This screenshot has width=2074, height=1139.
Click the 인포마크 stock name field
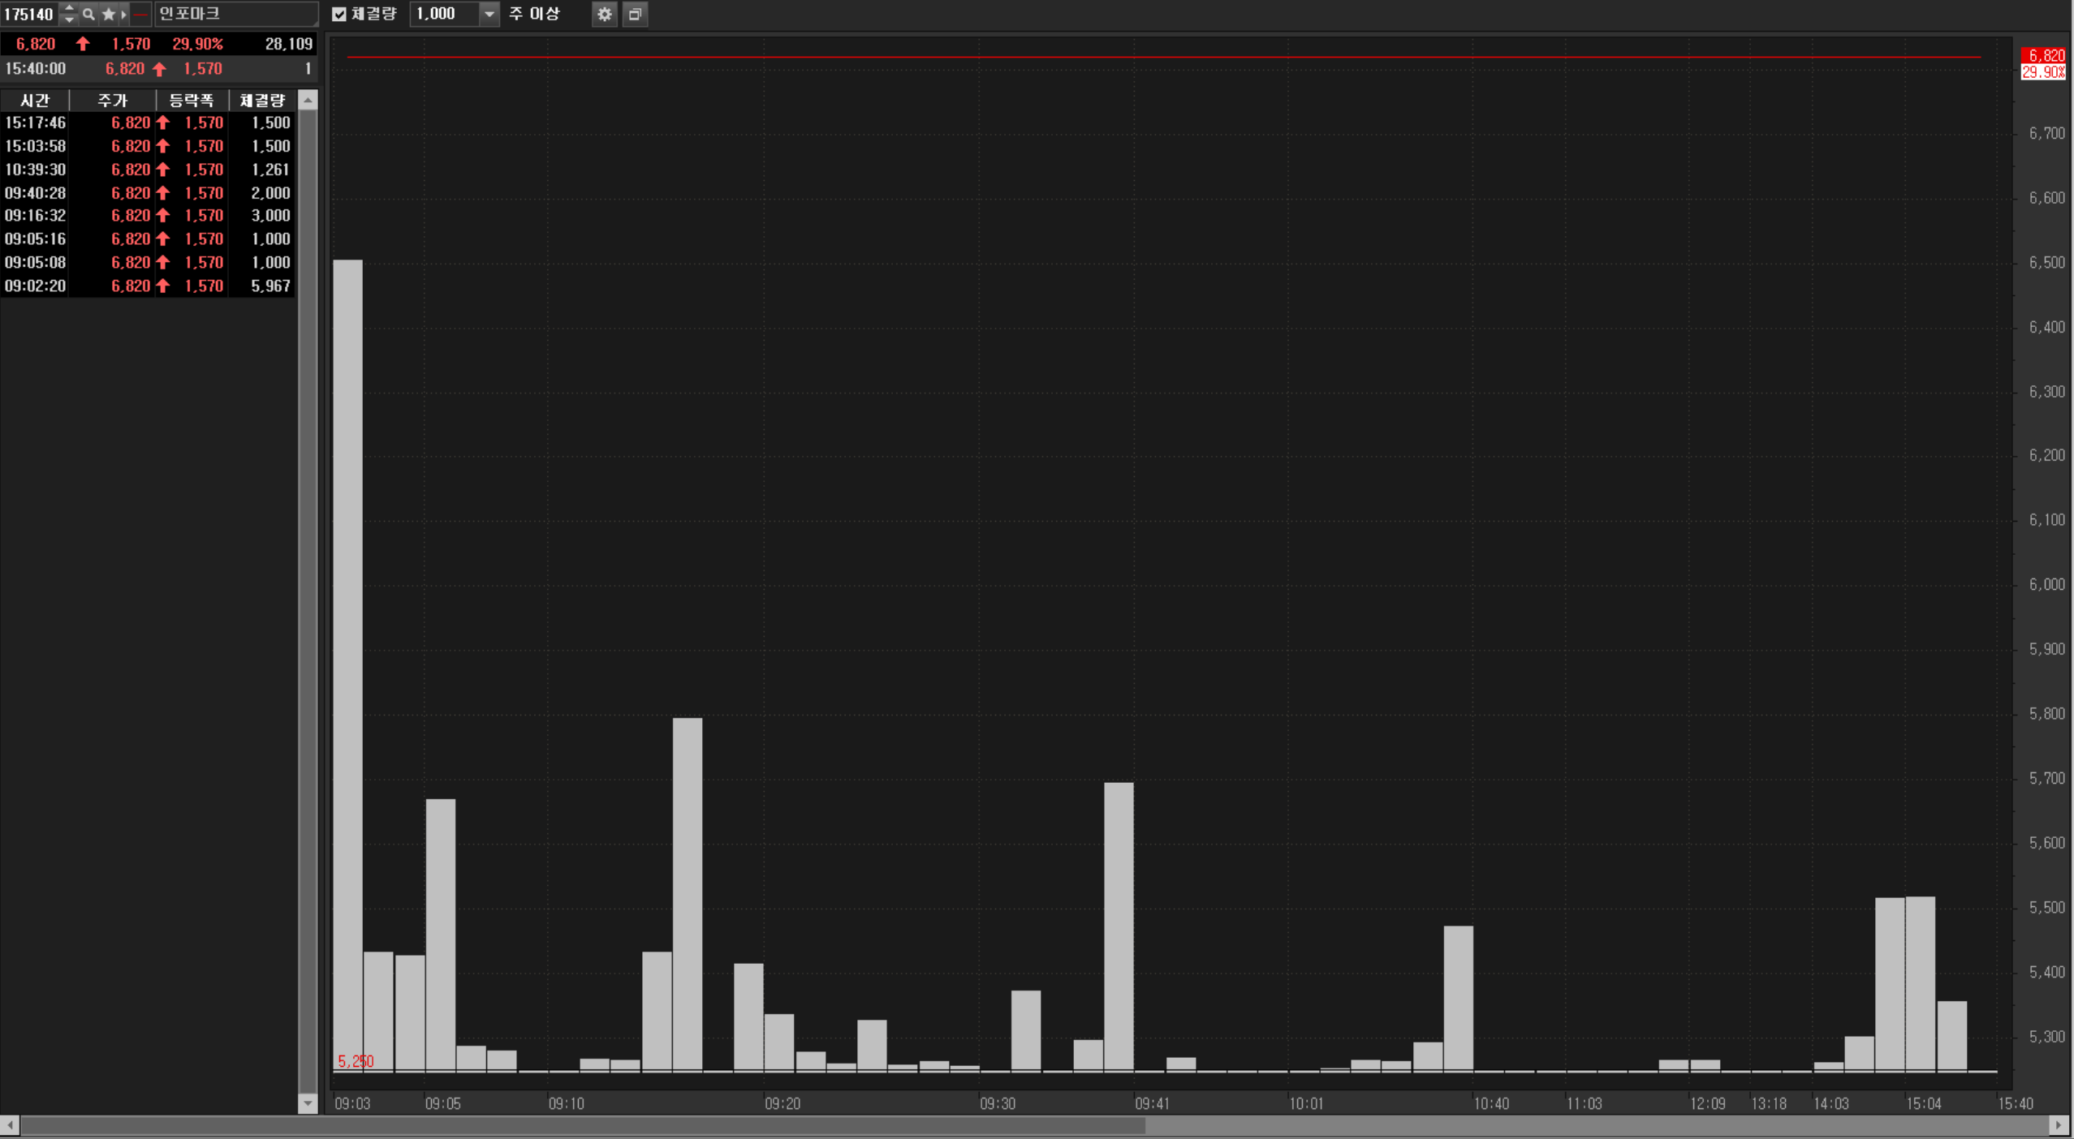pyautogui.click(x=235, y=14)
